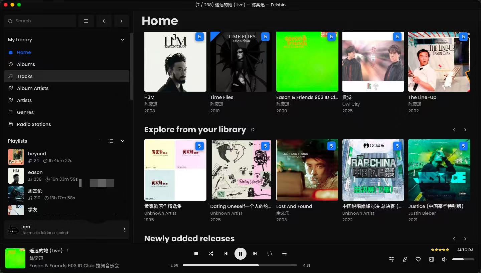Image resolution: width=481 pixels, height=273 pixels.
Task: Open the beyond playlist
Action: (x=67, y=157)
